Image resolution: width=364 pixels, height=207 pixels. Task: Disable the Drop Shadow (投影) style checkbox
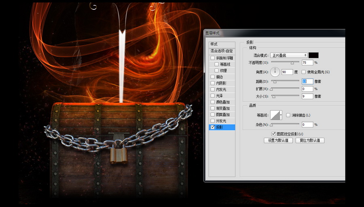[x=213, y=127]
